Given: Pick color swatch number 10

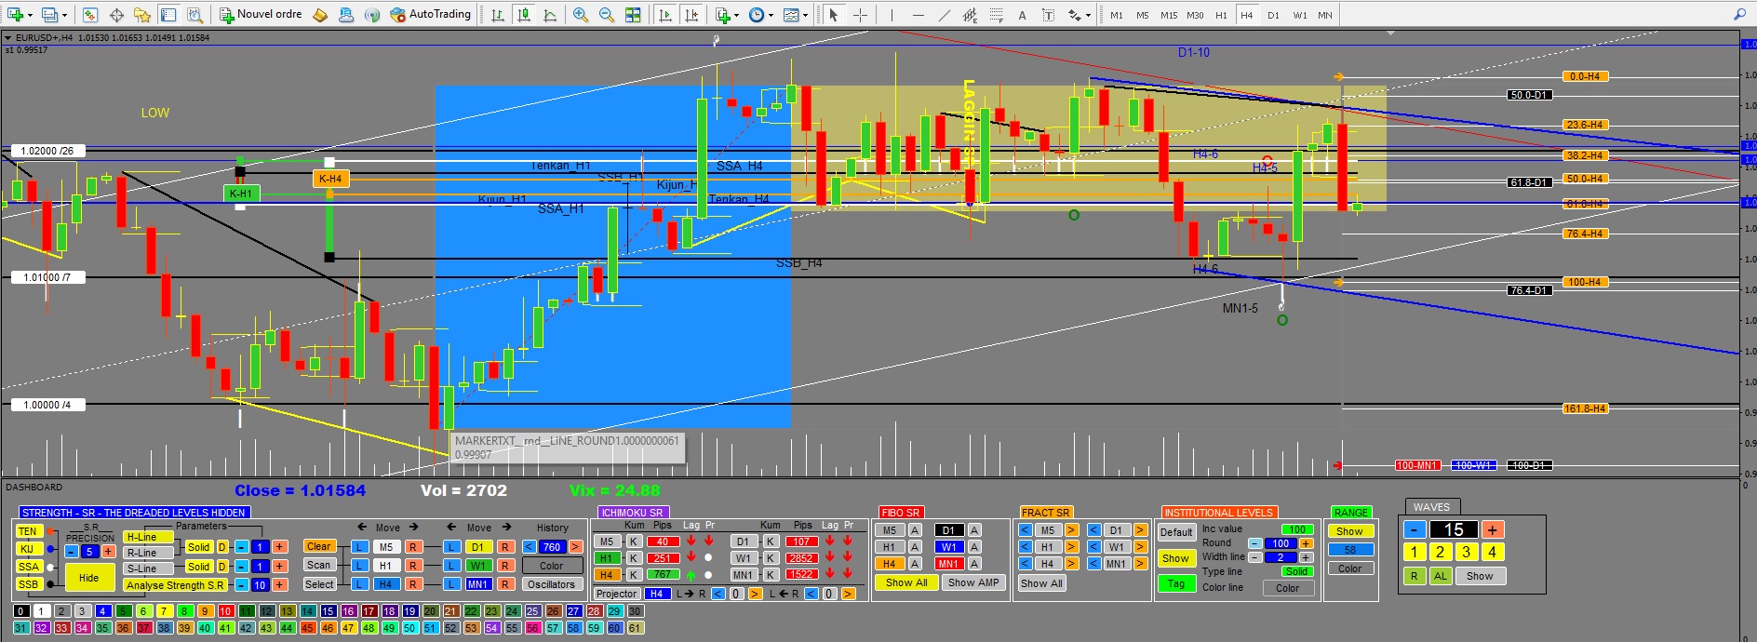Looking at the screenshot, I should 225,611.
